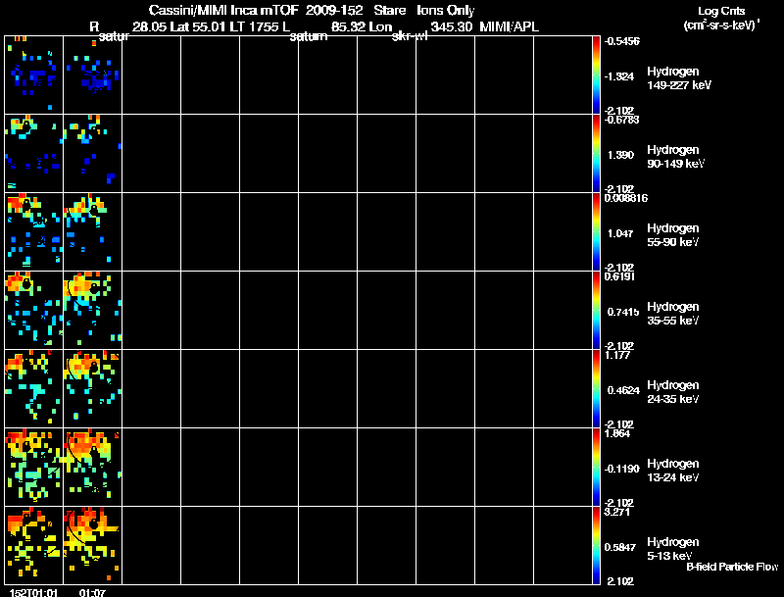Click the color scale for Hydrogen 55-90 keV
784x597 pixels.
(x=596, y=232)
